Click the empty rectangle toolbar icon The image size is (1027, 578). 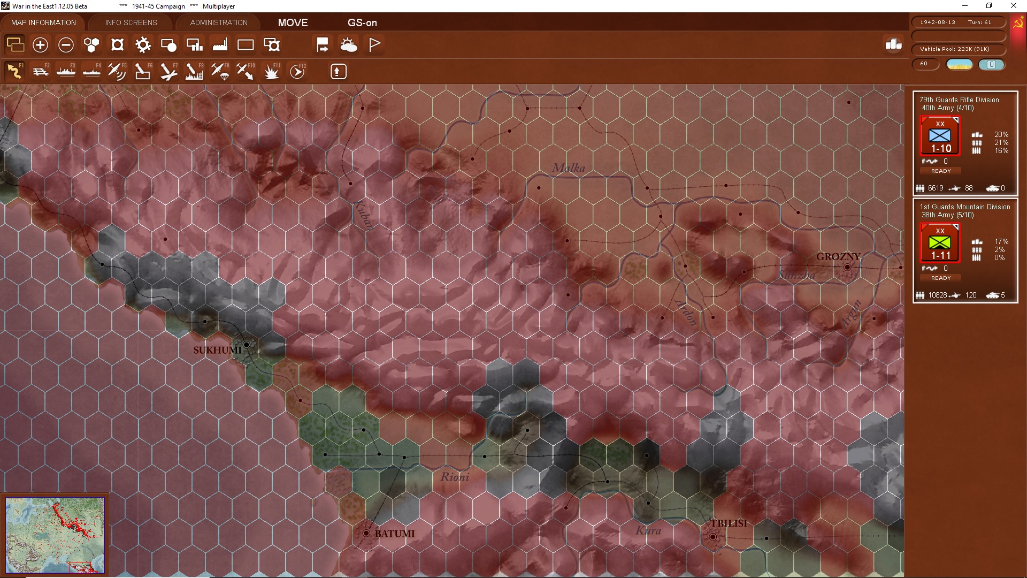[246, 45]
